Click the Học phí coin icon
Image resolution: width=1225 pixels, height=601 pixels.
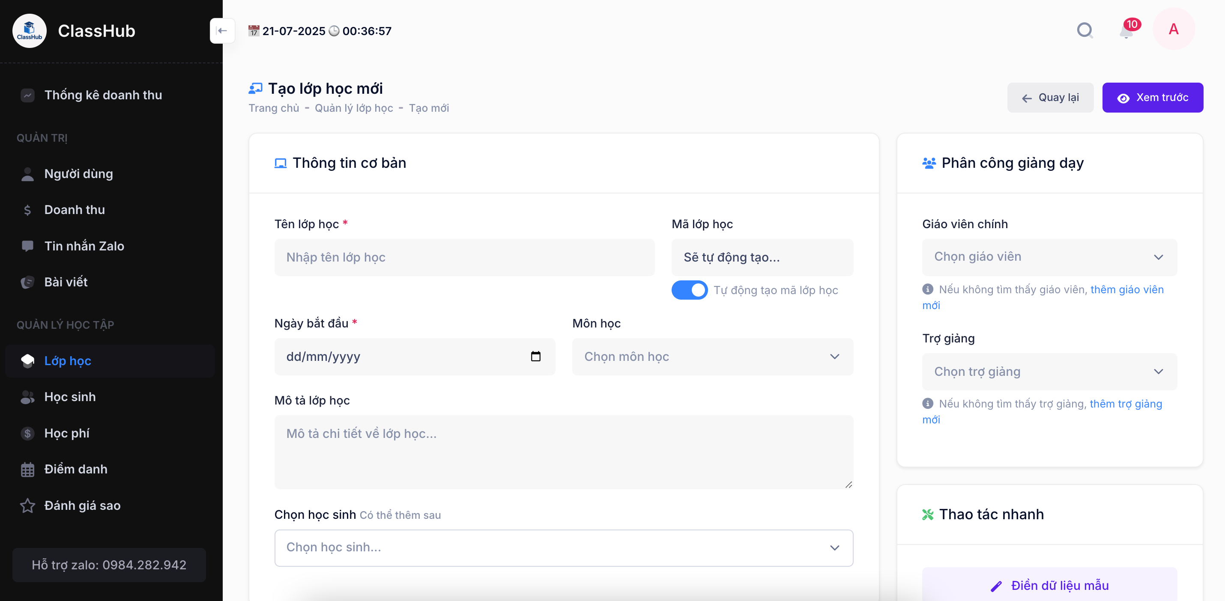click(x=27, y=433)
